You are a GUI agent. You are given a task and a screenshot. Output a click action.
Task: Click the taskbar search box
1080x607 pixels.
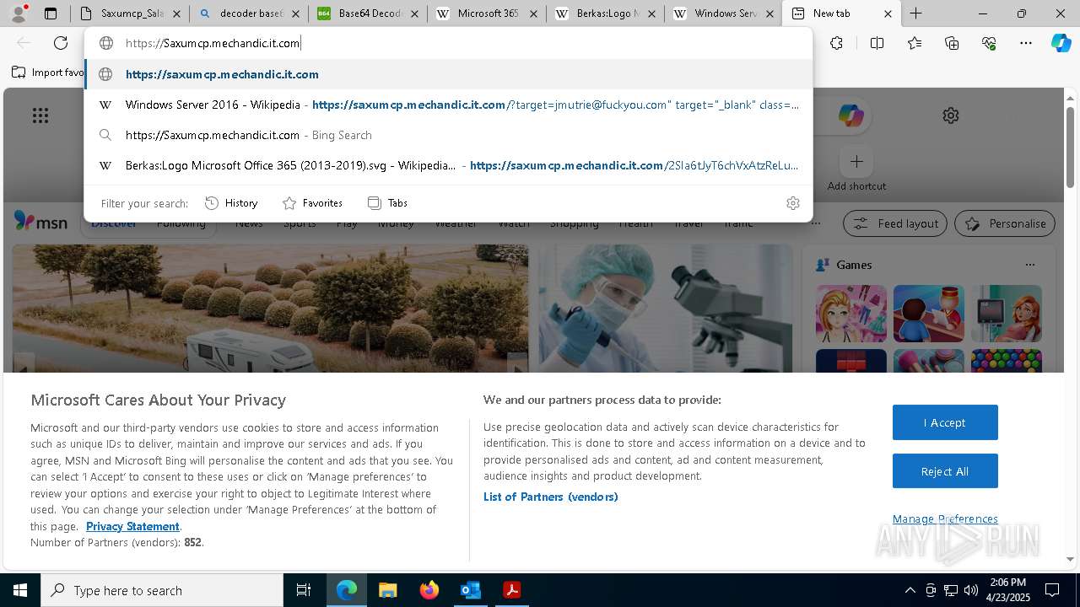point(162,590)
